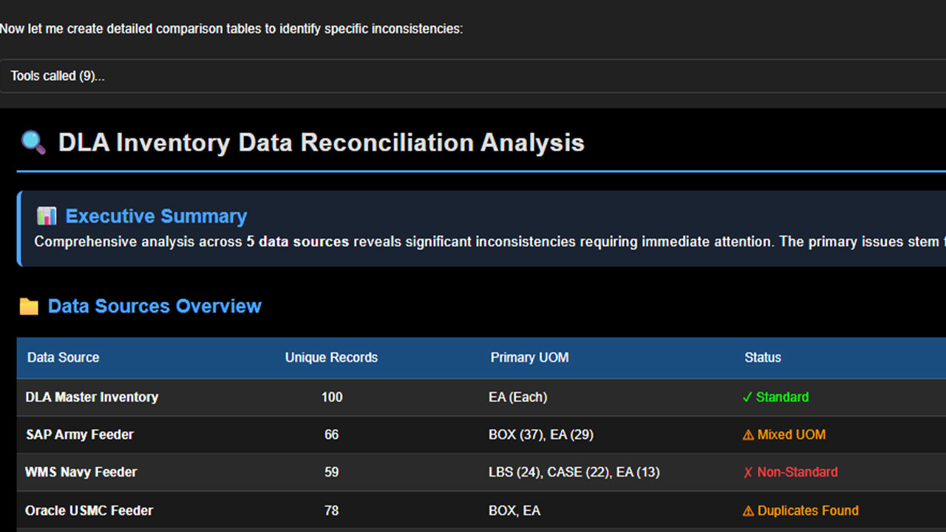The image size is (946, 532).
Task: Click the warning icon next to Duplicates Found
Action: click(748, 511)
